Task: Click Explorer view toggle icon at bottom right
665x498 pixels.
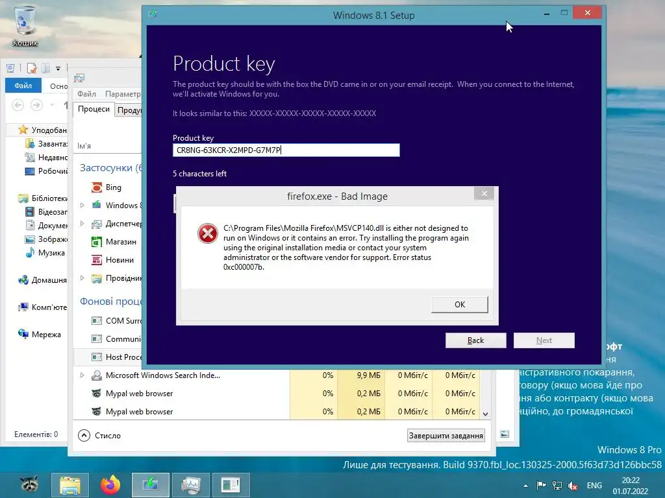Action: coord(505,434)
